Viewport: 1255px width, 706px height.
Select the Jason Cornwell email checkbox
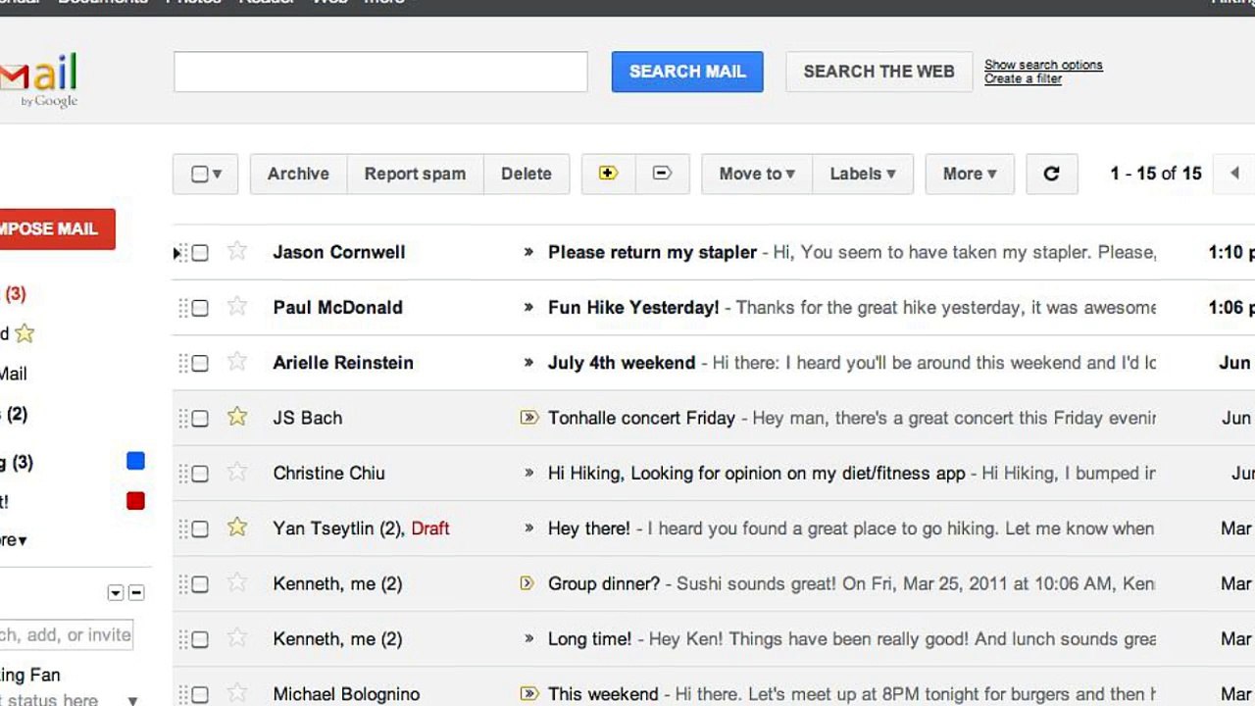(x=200, y=253)
